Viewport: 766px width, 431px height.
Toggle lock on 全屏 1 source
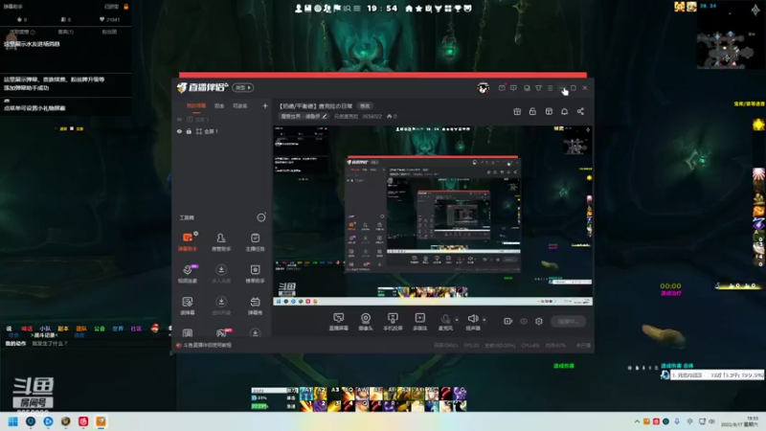pos(189,131)
